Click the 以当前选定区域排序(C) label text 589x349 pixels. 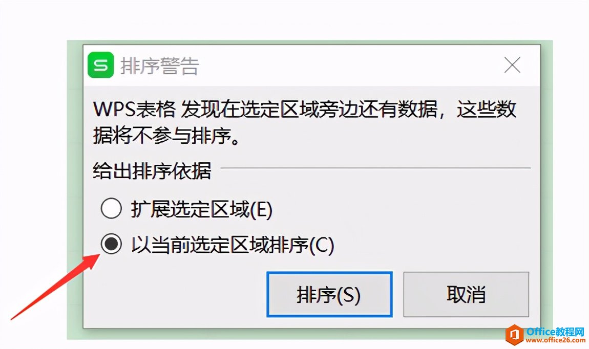[233, 245]
